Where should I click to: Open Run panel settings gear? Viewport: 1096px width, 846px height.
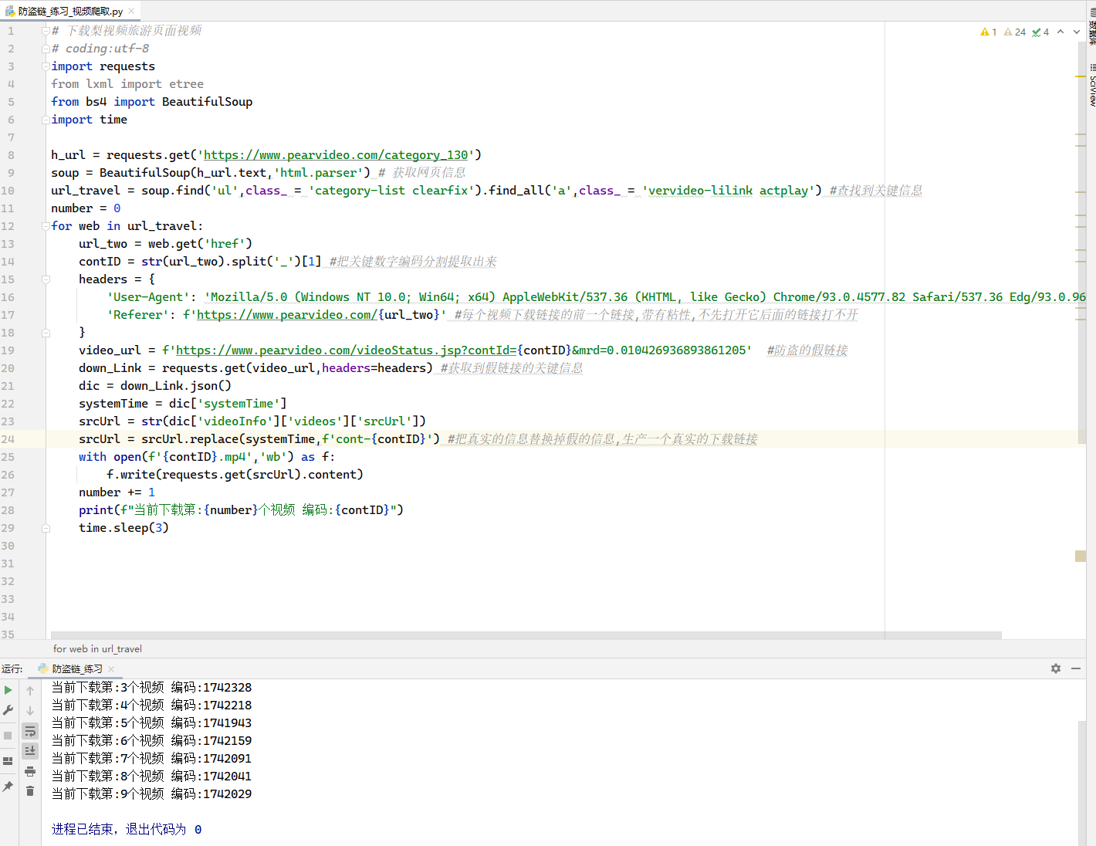pos(1056,668)
